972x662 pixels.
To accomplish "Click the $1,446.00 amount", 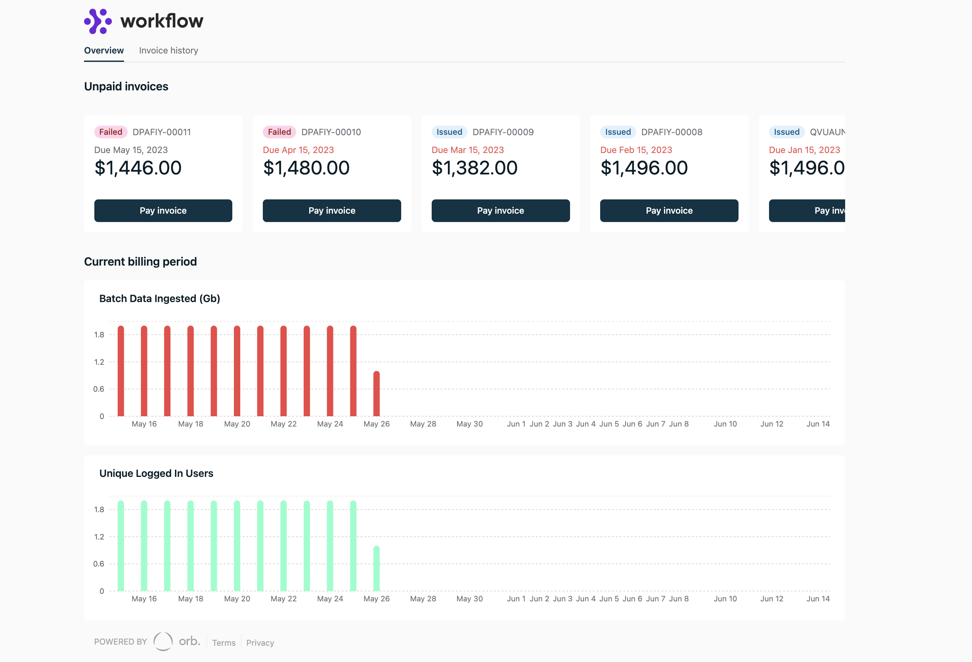I will click(x=138, y=168).
